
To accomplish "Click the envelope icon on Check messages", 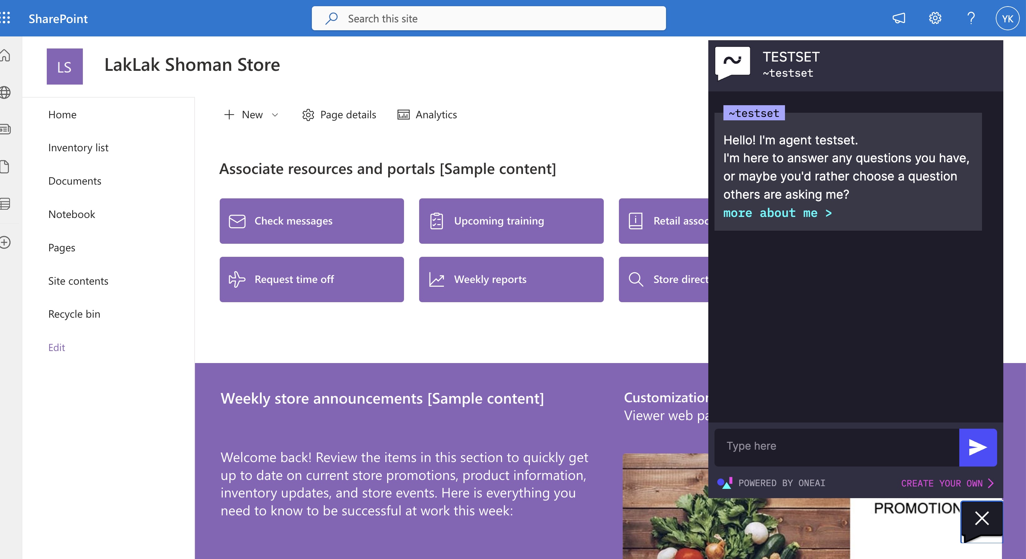I will click(x=237, y=221).
